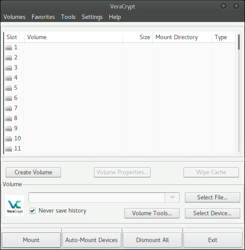The width and height of the screenshot is (245, 250).
Task: Select the drive icon for slot 11
Action: 8,149
